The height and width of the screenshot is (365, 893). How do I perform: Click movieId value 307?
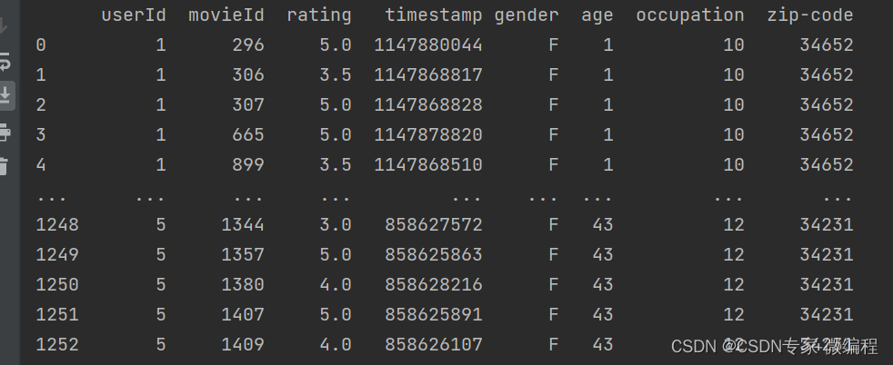(248, 105)
